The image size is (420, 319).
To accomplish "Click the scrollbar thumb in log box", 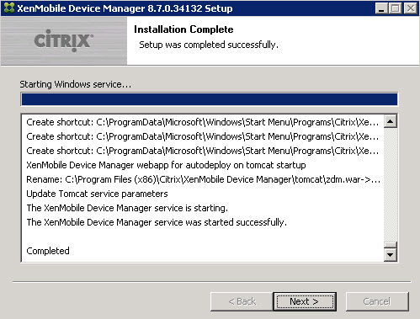I will (390, 245).
